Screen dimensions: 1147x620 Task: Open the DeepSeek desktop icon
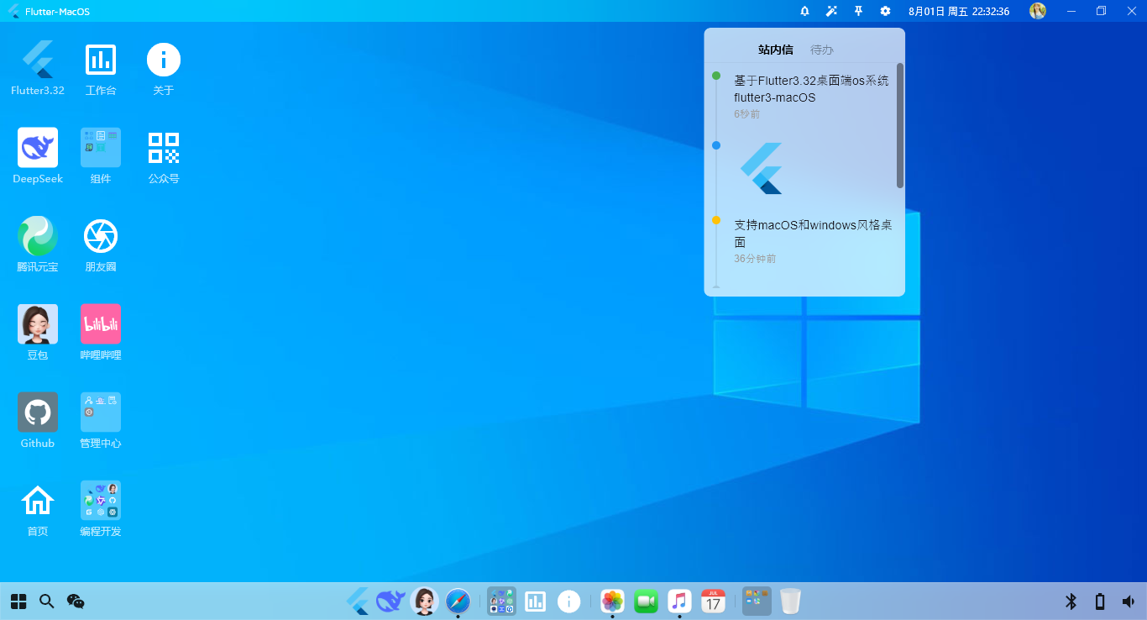38,148
